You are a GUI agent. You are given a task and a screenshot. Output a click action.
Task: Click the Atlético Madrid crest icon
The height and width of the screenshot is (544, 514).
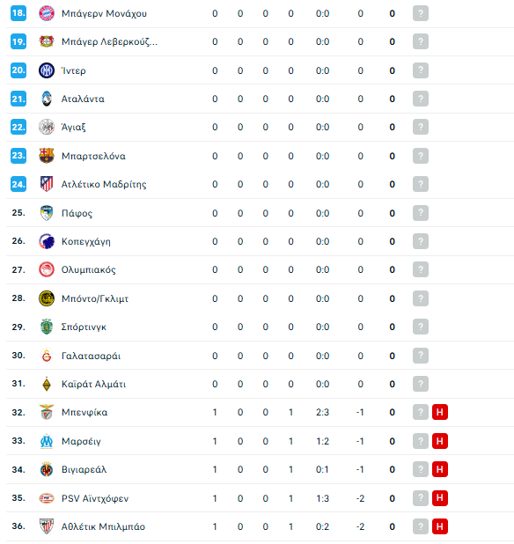coord(47,184)
